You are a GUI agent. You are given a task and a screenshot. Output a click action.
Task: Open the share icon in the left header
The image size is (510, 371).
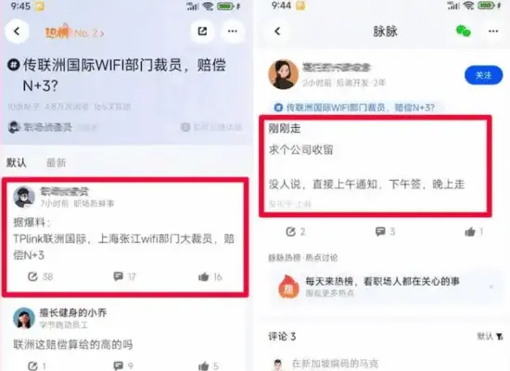[x=202, y=32]
